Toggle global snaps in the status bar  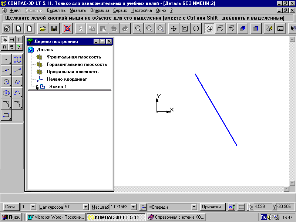pos(232,207)
